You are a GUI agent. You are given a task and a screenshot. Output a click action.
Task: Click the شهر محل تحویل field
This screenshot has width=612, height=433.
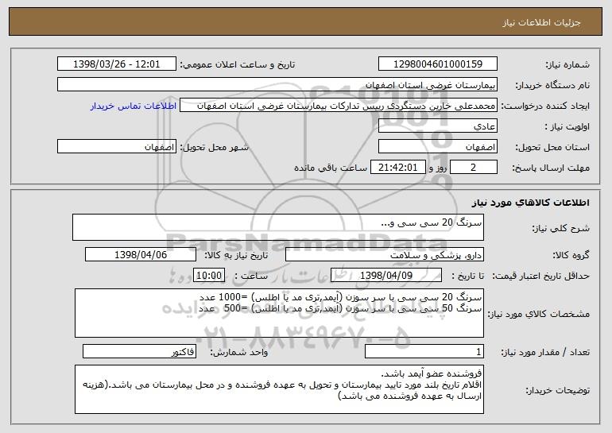click(x=117, y=147)
